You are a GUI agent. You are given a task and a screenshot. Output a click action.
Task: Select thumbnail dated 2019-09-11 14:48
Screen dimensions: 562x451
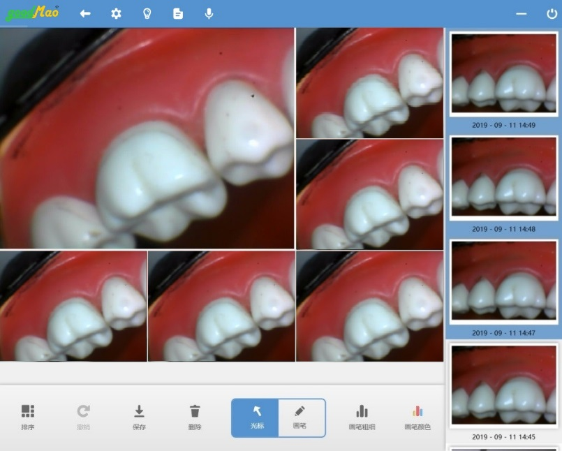[x=503, y=178]
